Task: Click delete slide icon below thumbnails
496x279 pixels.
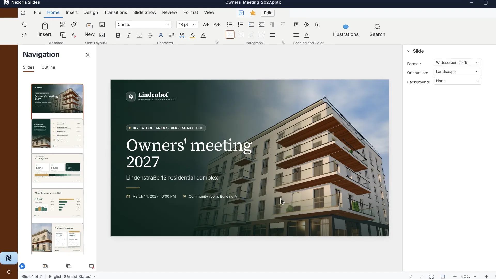Action: tap(91, 266)
